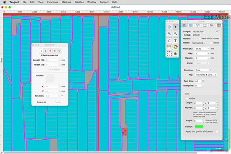Open the f(x) tab in Queue panel
The width and height of the screenshot is (231, 154).
(x=212, y=25)
